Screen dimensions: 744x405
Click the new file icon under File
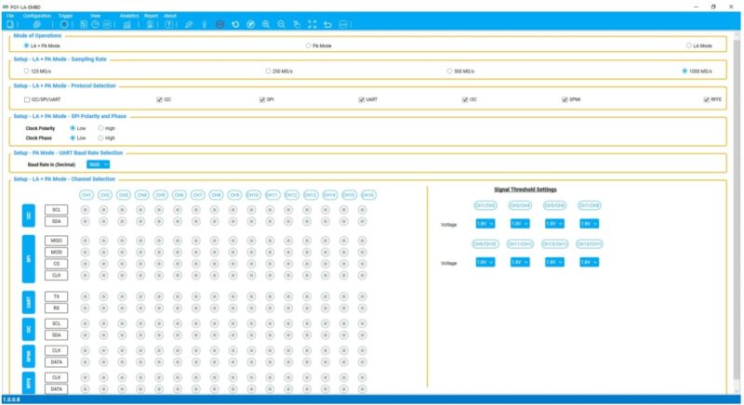pyautogui.click(x=10, y=24)
